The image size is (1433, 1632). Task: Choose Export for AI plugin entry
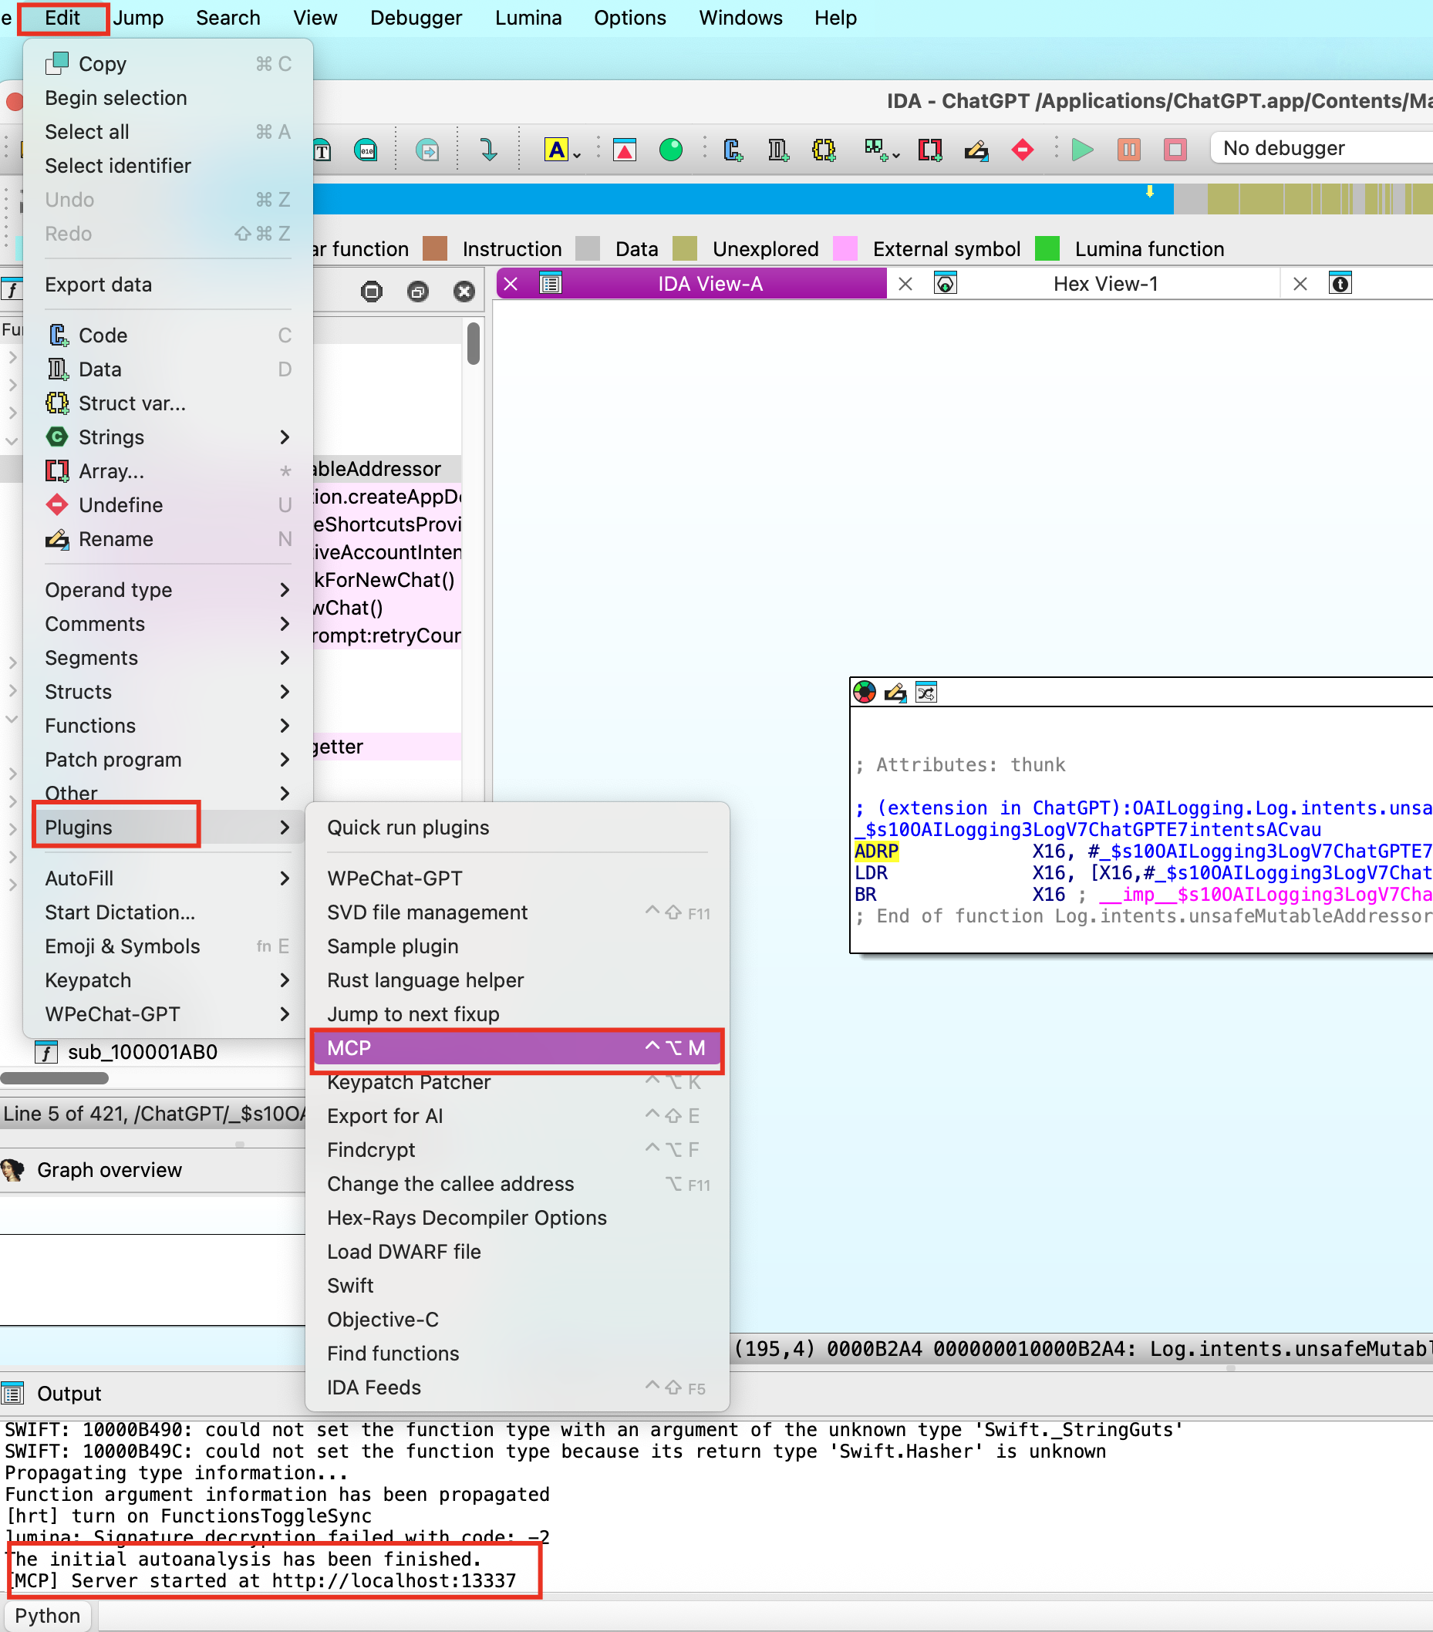pos(385,1115)
